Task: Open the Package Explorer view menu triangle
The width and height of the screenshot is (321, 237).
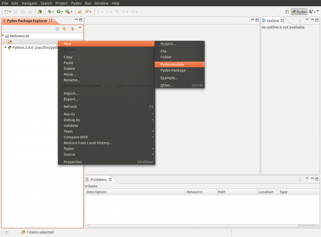Action: (x=80, y=28)
